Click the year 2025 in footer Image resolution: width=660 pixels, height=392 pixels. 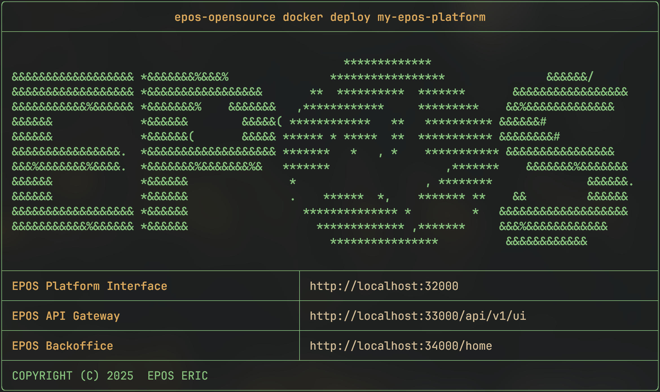click(x=120, y=376)
